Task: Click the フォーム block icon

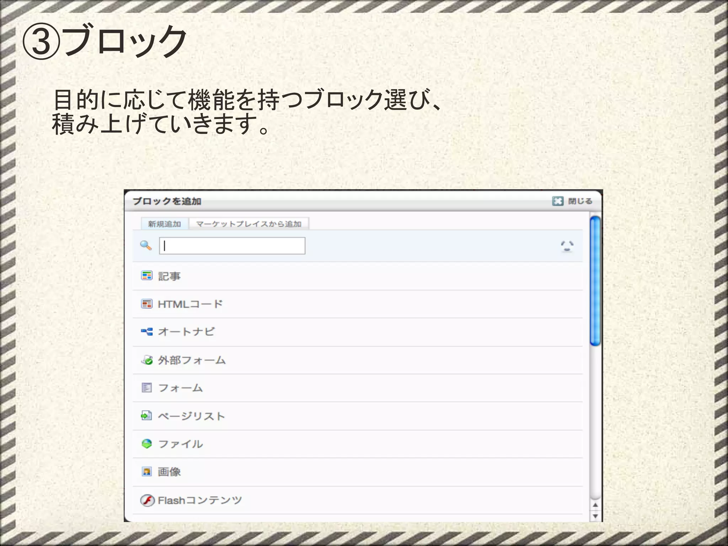Action: click(x=146, y=387)
